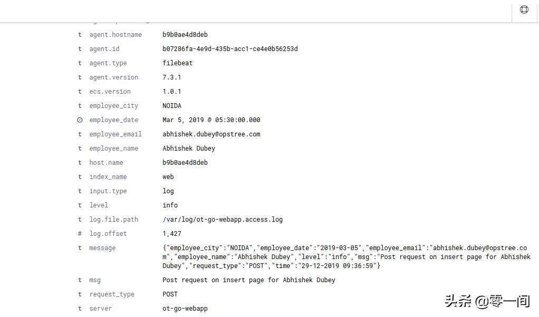This screenshot has width=539, height=317.
Task: Click text type icon beside message field
Action: coord(80,247)
